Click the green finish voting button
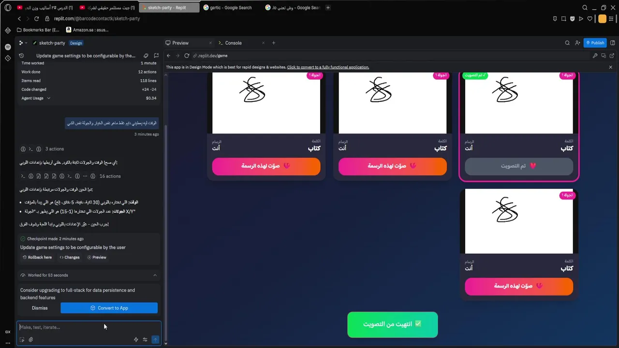This screenshot has width=619, height=348. pyautogui.click(x=393, y=324)
